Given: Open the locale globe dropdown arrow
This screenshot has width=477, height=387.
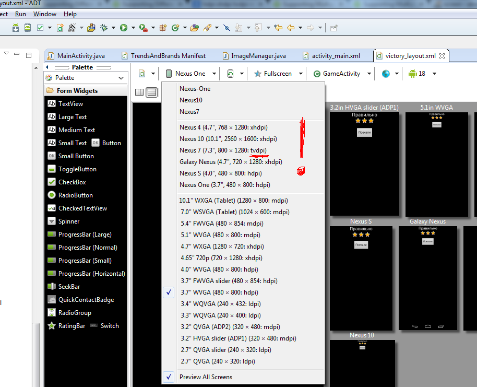Looking at the screenshot, I should (x=397, y=74).
